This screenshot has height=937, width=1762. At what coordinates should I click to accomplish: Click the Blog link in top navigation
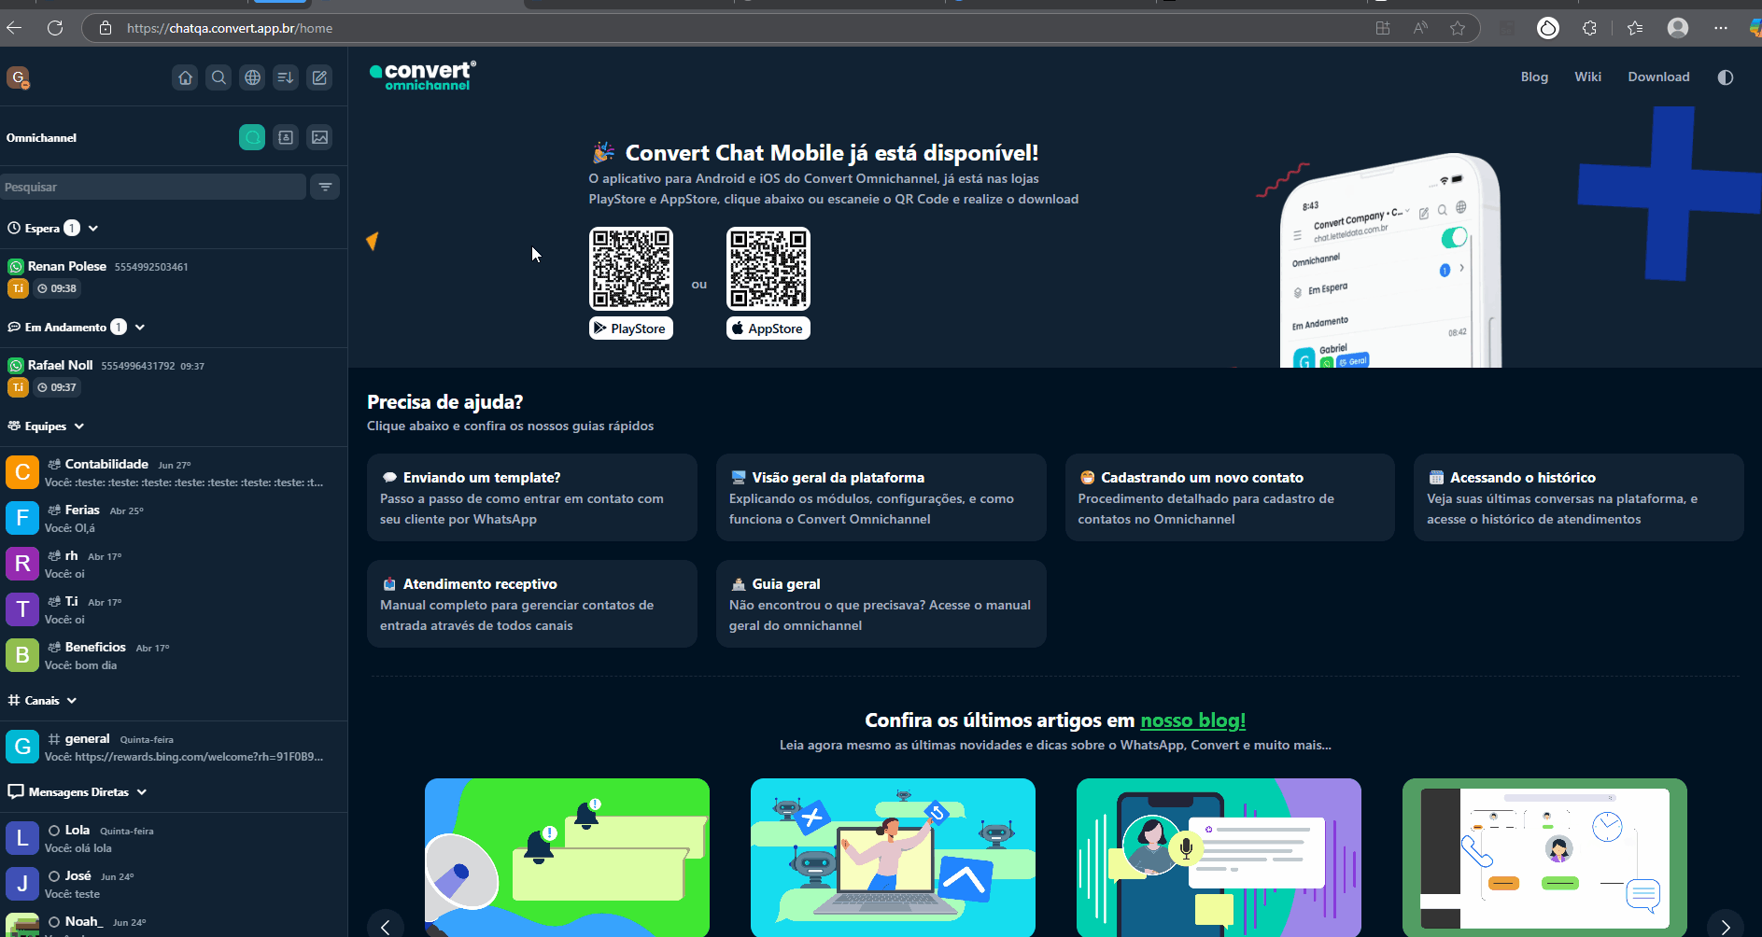[1534, 77]
